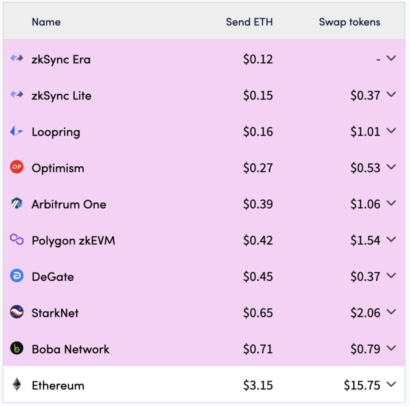Click the red Optimism OP icon
This screenshot has height=406, width=410.
pyautogui.click(x=17, y=167)
